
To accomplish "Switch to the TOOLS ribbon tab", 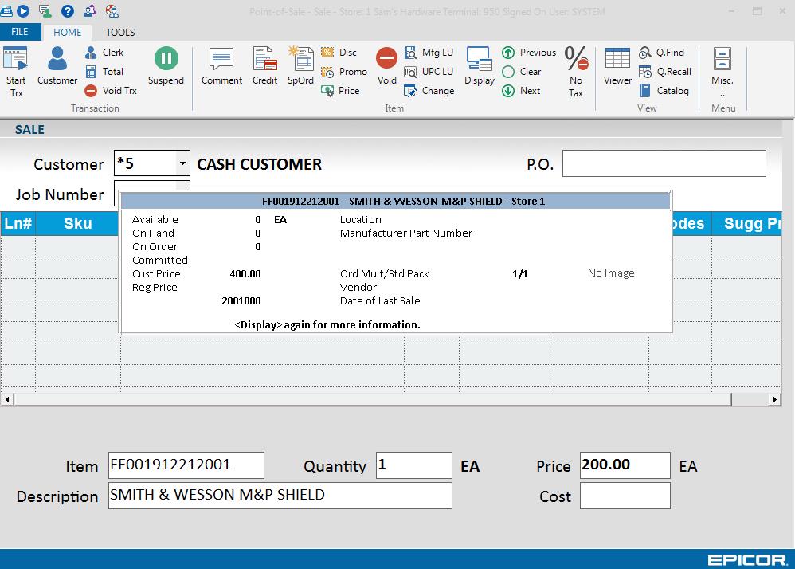I will 120,32.
